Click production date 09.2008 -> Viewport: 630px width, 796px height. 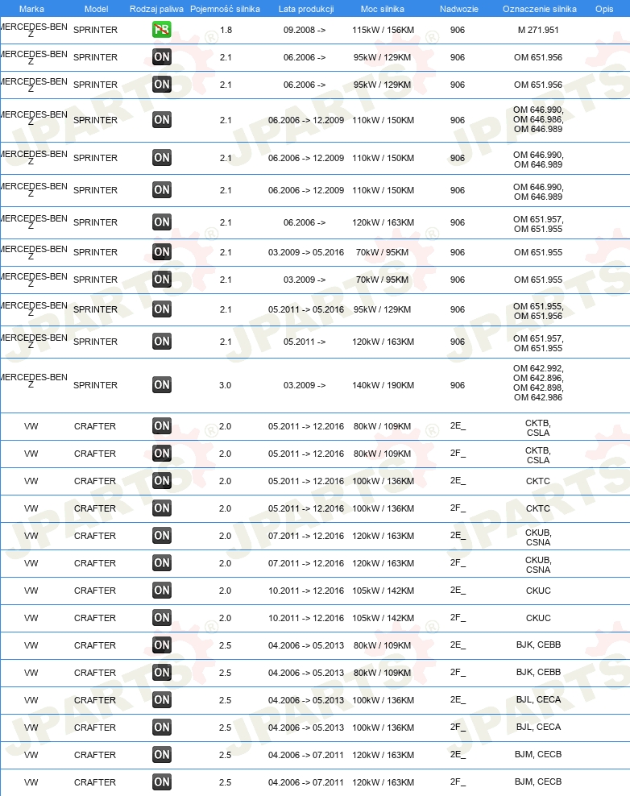(x=304, y=30)
